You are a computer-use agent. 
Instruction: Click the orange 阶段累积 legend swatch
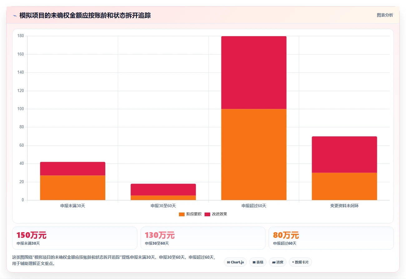182,214
